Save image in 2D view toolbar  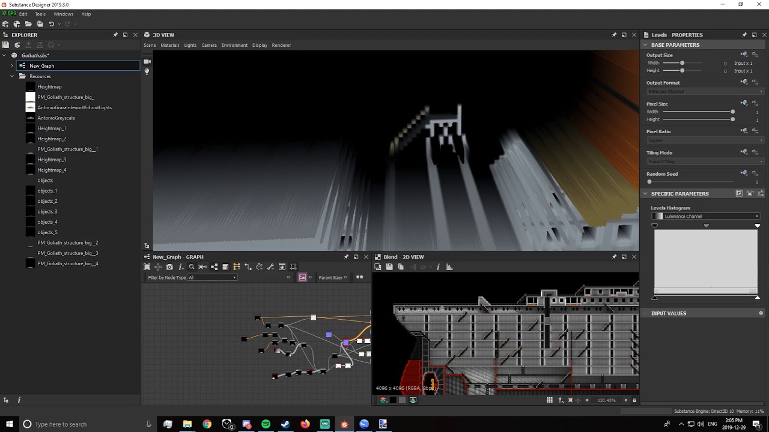point(389,267)
